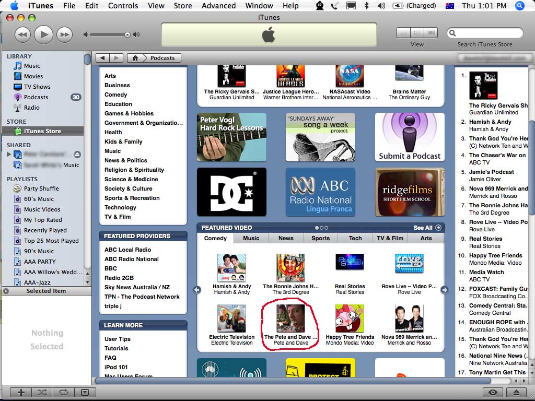Open the My Top Rated playlist
This screenshot has height=401, width=535.
[43, 220]
